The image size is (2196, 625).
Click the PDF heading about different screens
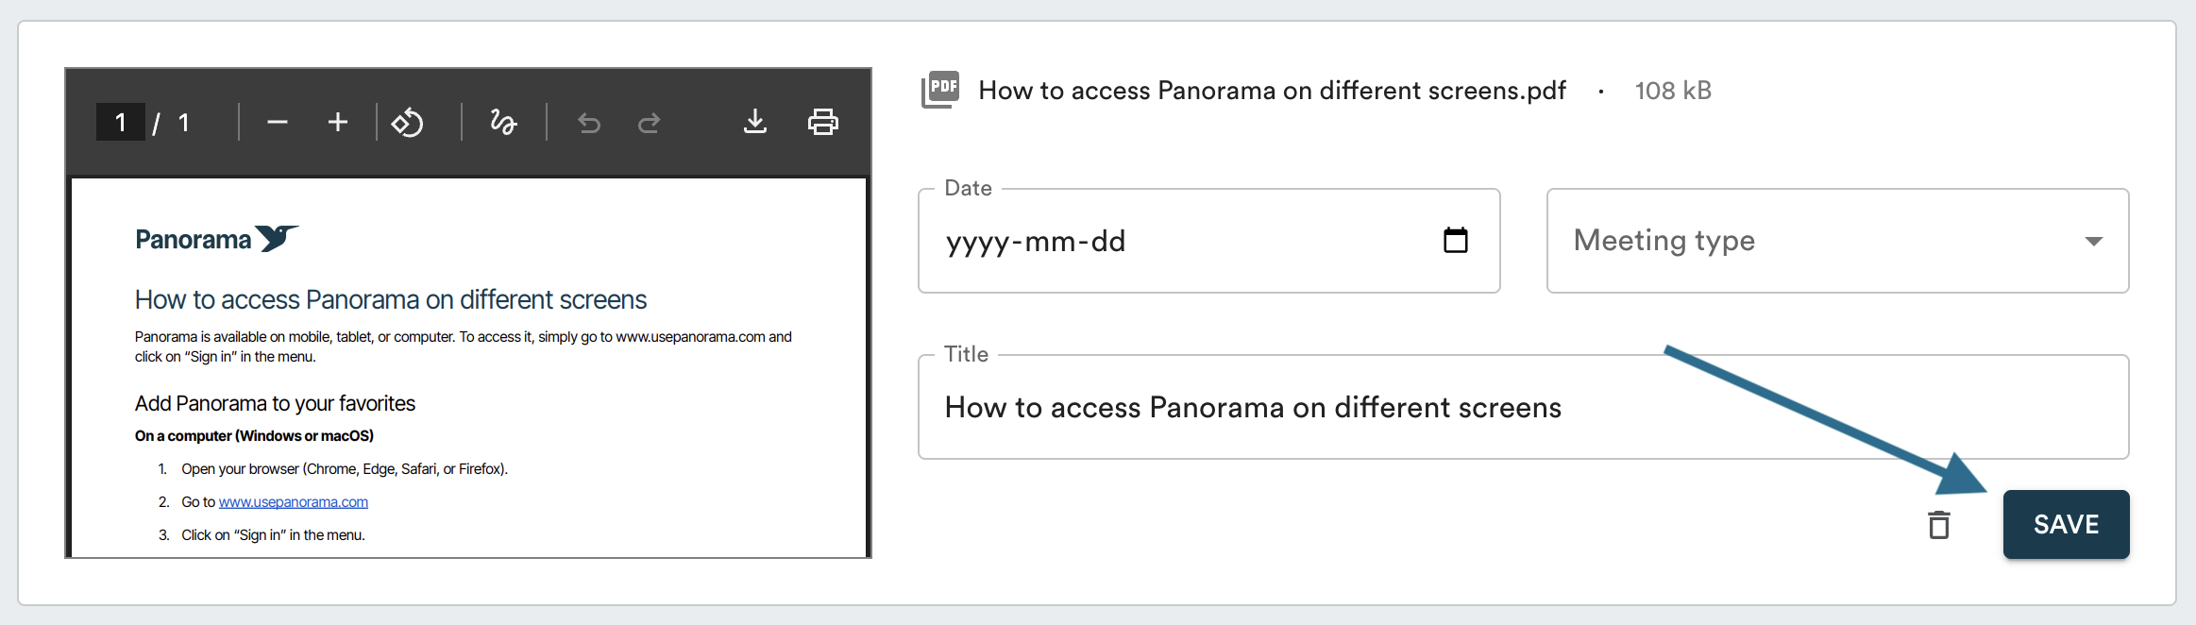[390, 300]
